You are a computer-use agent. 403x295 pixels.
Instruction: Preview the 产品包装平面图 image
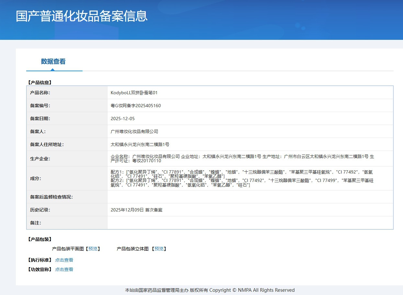coord(93,249)
